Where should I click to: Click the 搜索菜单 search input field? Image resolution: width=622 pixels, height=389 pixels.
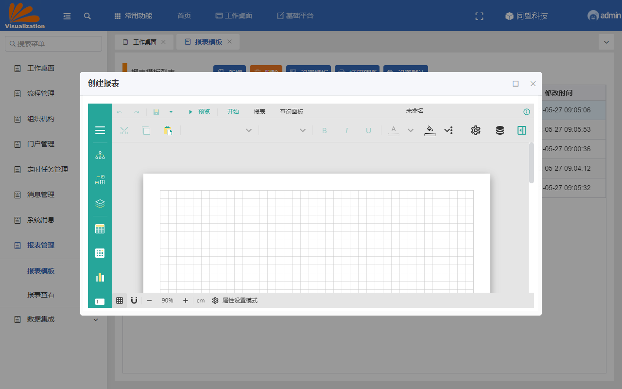click(x=53, y=44)
